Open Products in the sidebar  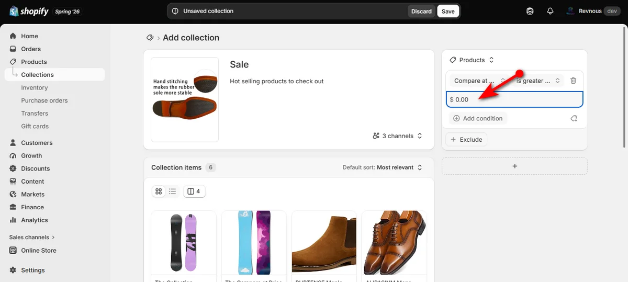click(x=34, y=62)
